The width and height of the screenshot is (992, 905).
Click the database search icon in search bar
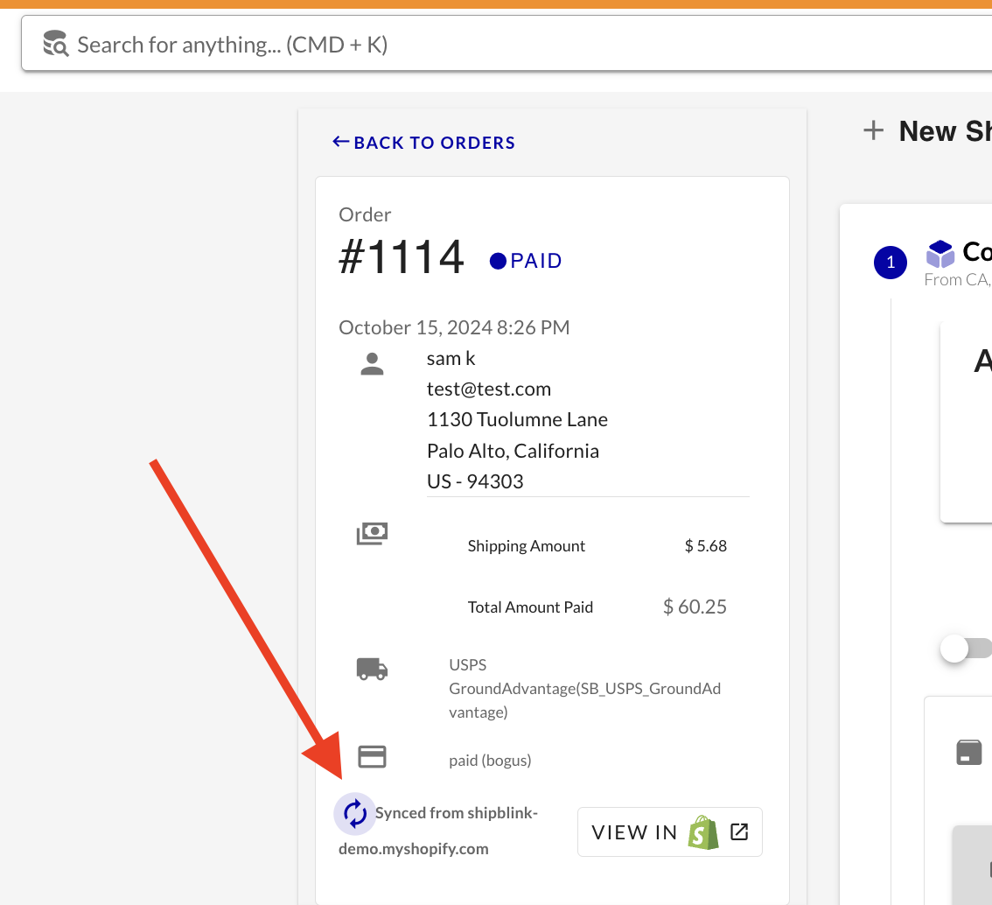pos(56,44)
